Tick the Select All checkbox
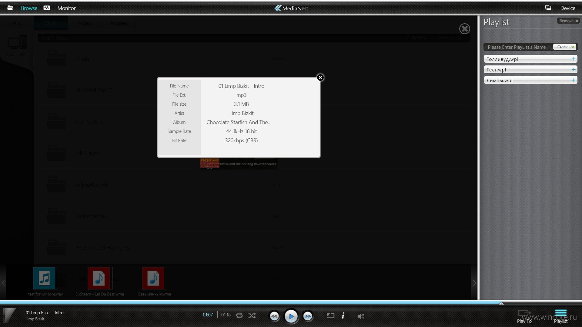Image resolution: width=582 pixels, height=327 pixels. click(x=460, y=38)
